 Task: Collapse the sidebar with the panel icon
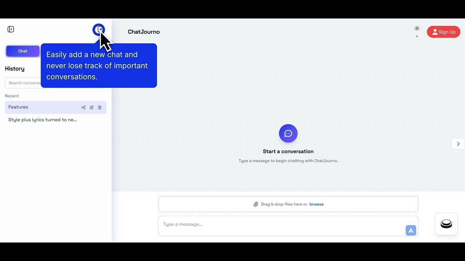(x=11, y=29)
